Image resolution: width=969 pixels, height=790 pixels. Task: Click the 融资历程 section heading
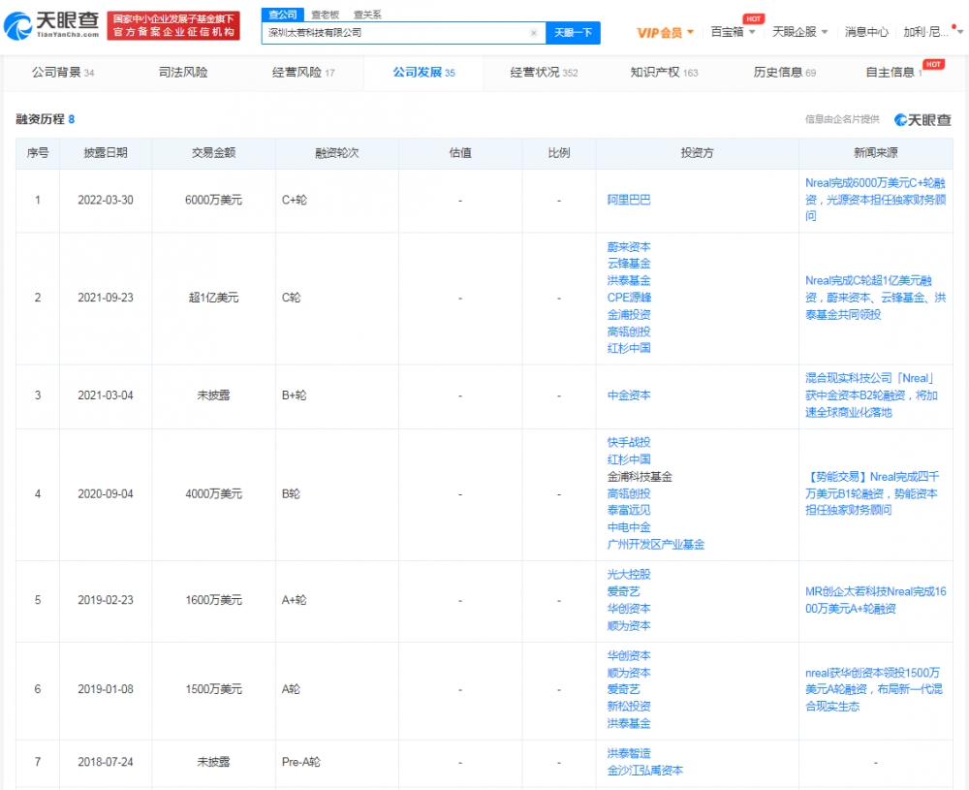coord(46,118)
